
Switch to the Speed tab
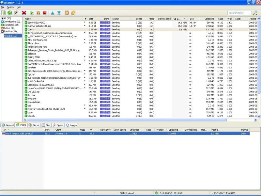coord(58,125)
